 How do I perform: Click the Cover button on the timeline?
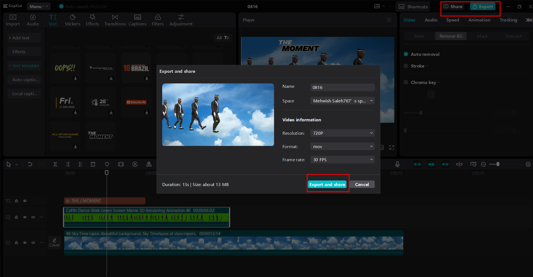click(x=55, y=242)
